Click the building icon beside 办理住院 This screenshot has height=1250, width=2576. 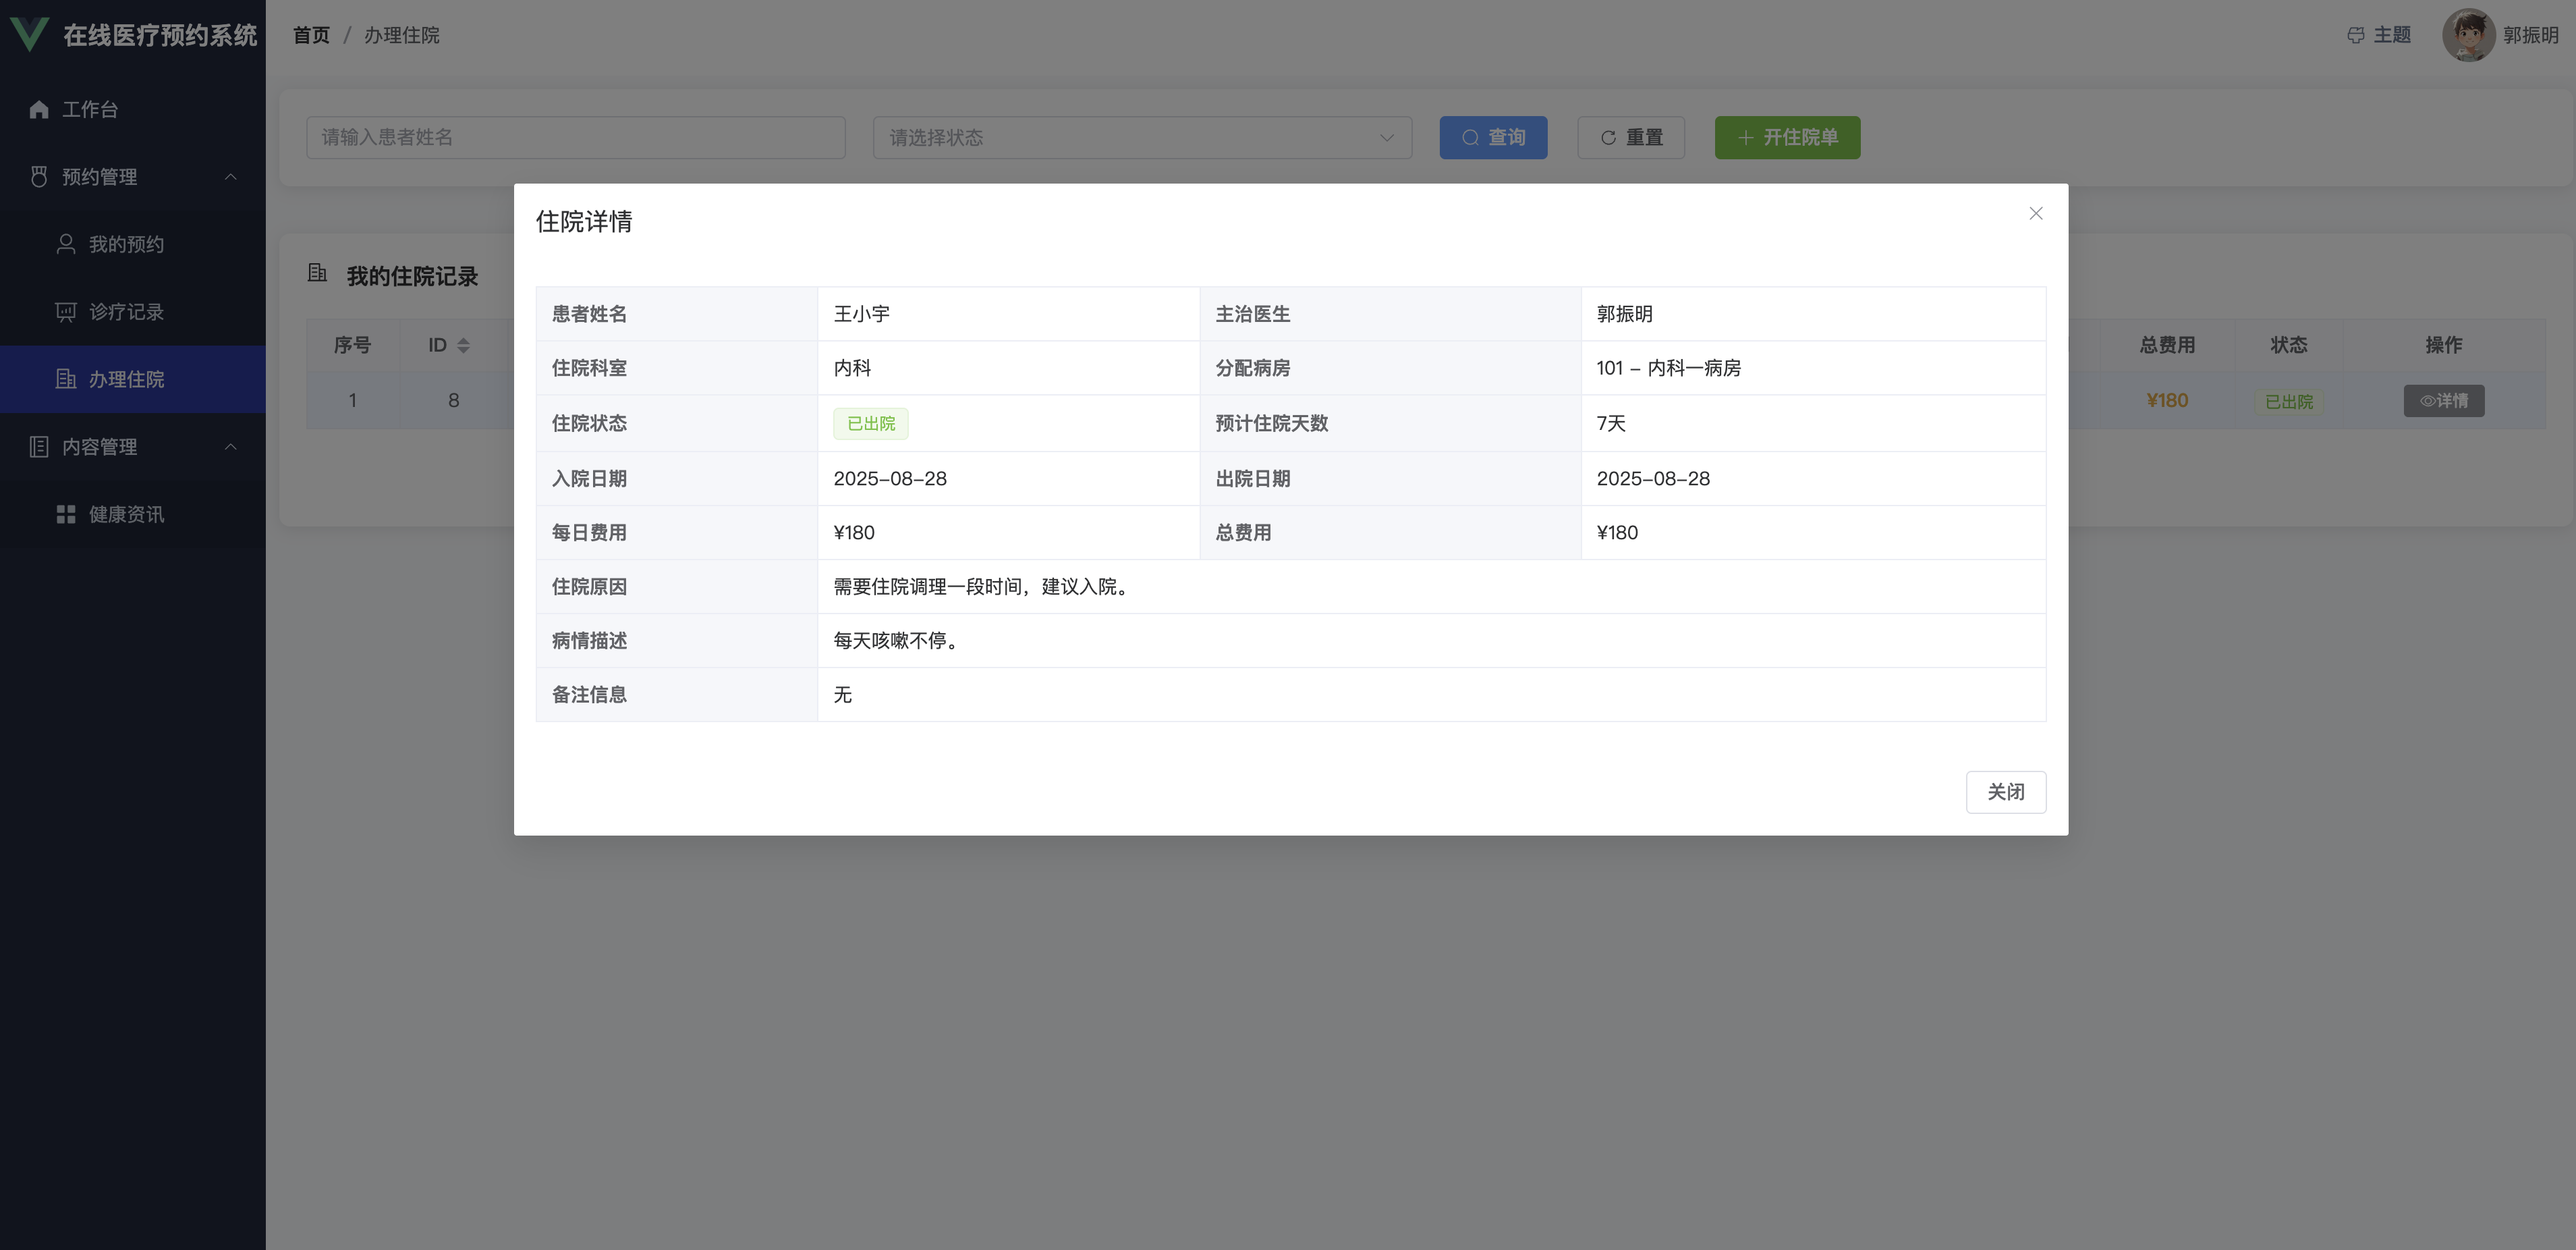[x=66, y=379]
